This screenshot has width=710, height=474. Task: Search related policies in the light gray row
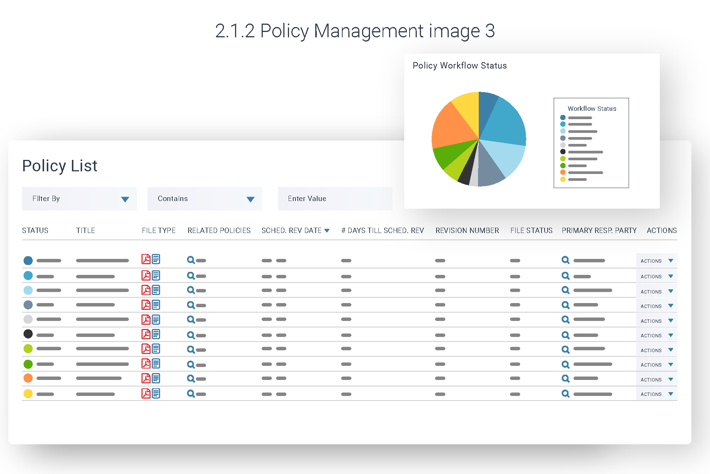(191, 319)
